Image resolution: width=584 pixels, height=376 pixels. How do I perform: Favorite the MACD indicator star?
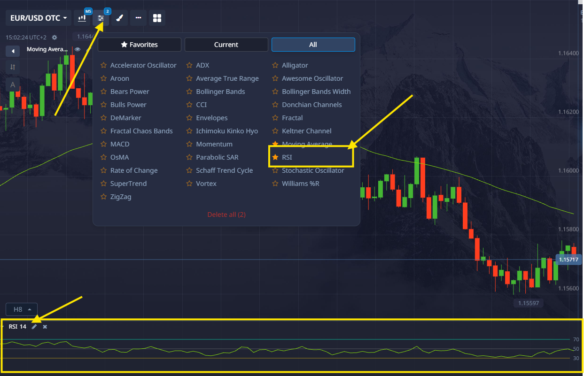tap(104, 144)
